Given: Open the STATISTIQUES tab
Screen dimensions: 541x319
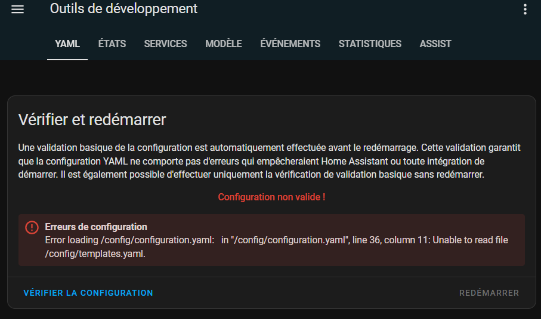Looking at the screenshot, I should click(370, 44).
